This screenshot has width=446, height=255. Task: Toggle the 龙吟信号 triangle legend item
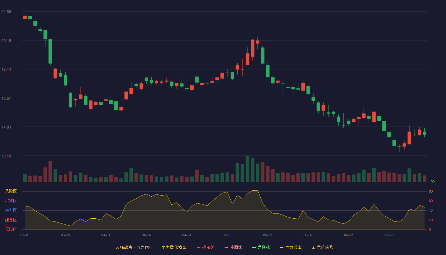(x=322, y=247)
